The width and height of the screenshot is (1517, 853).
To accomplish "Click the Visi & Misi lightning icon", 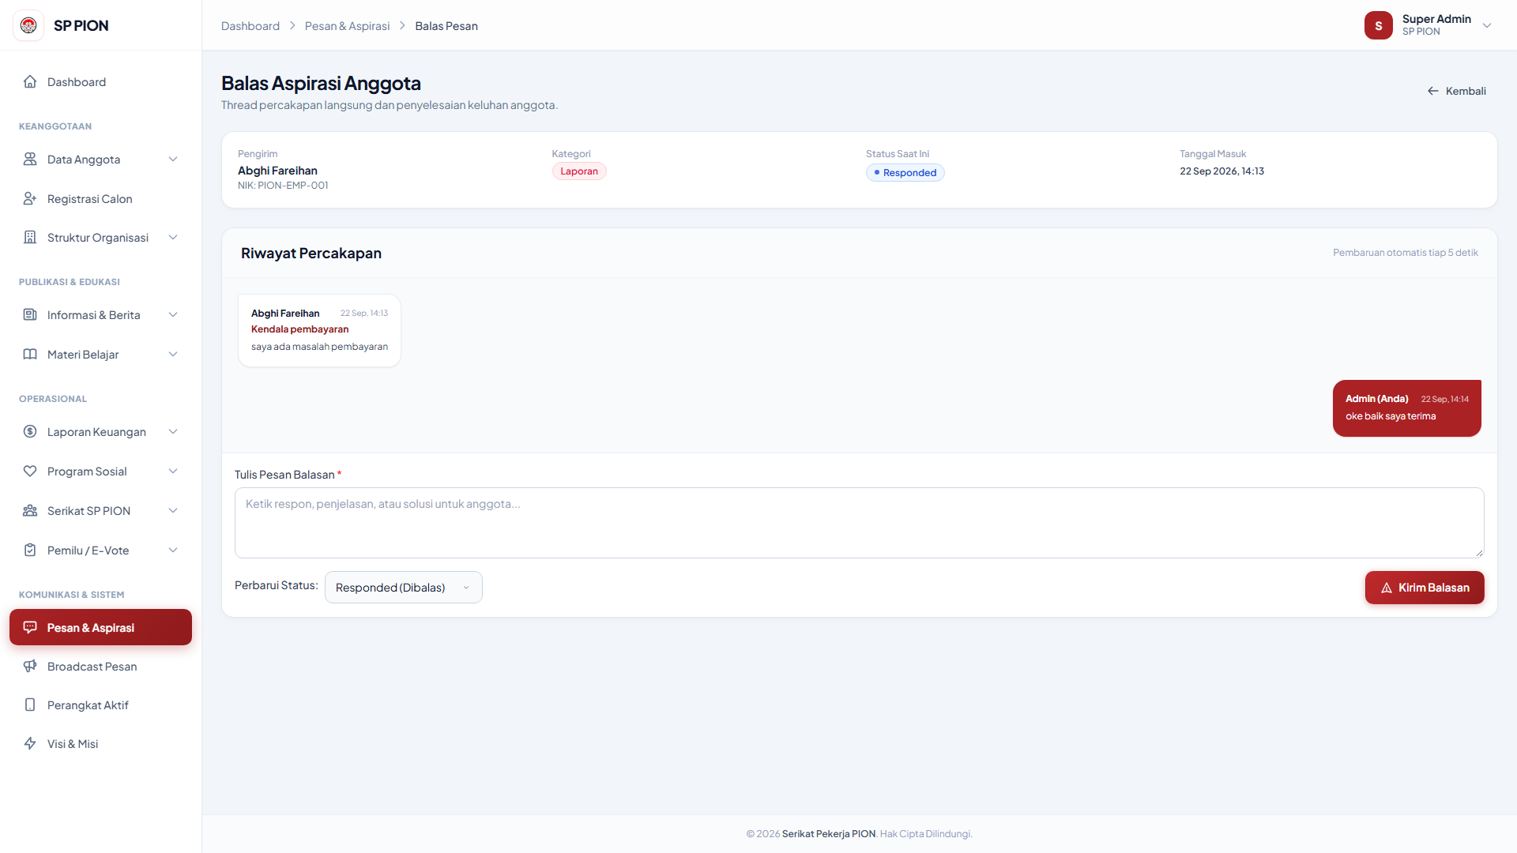I will pyautogui.click(x=30, y=744).
